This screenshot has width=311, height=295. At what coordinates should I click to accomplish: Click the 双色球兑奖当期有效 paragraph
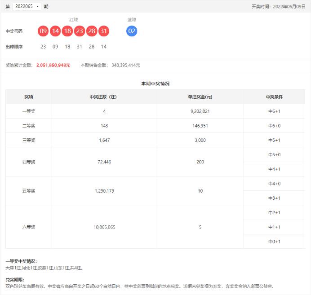[x=140, y=286]
